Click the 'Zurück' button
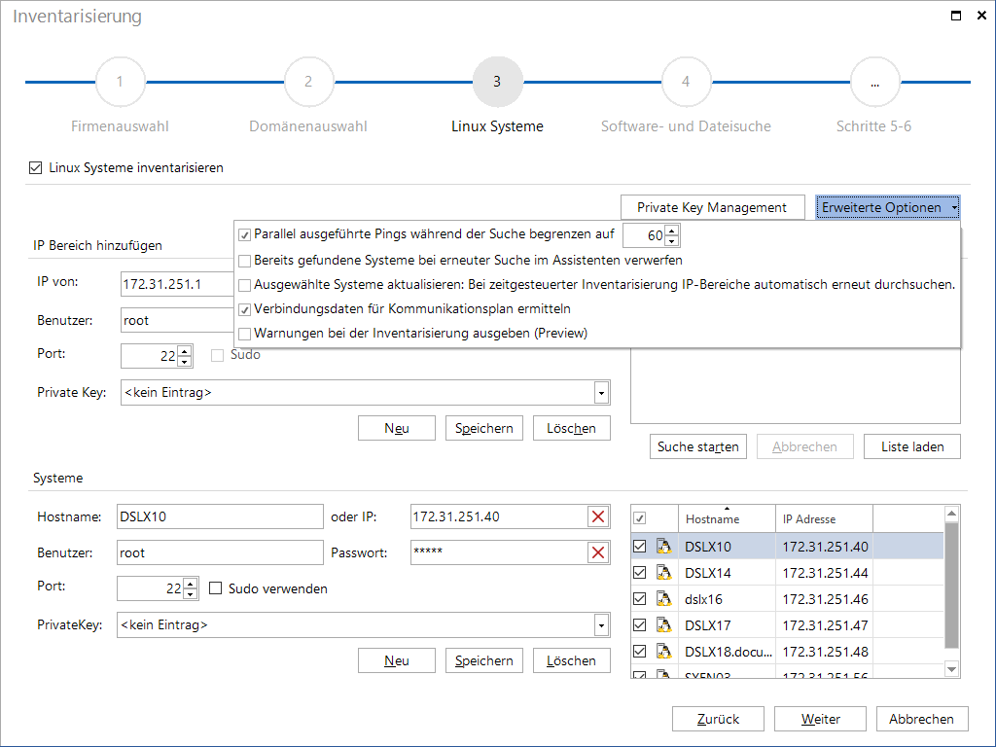 (x=719, y=719)
